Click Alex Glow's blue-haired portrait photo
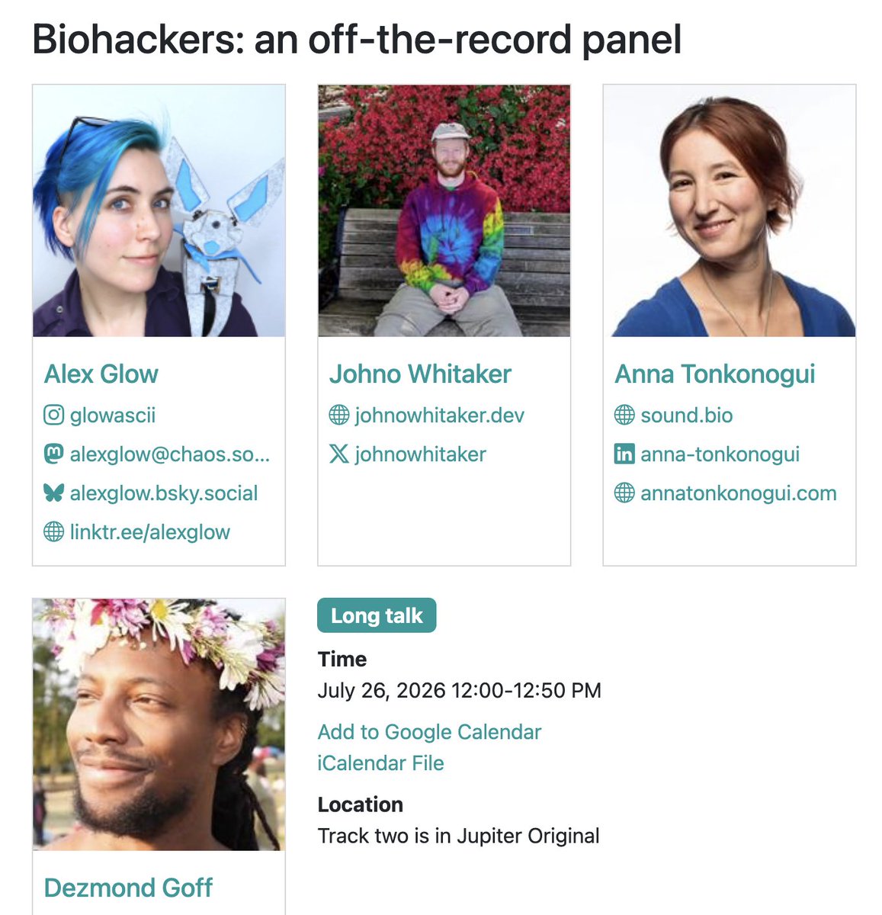 (159, 210)
